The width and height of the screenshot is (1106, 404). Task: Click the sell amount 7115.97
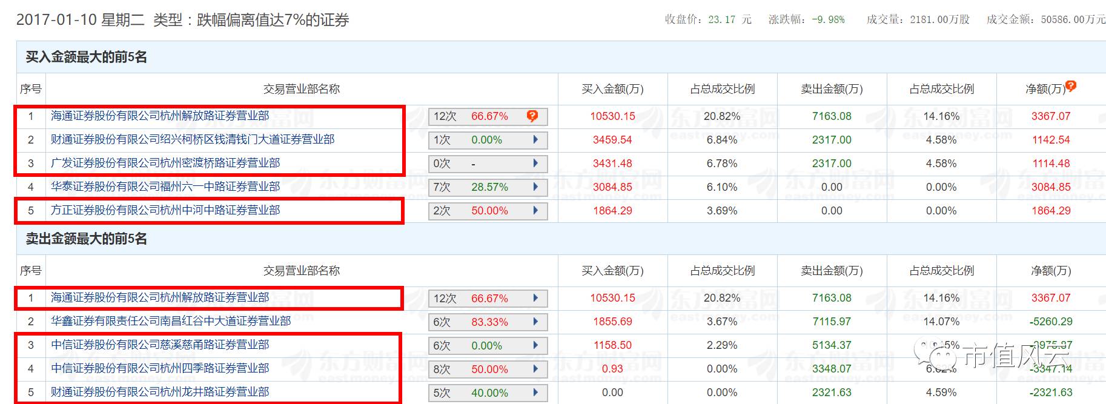[x=832, y=322]
